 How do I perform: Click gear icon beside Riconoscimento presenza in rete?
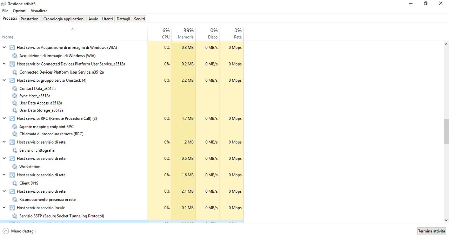15,200
